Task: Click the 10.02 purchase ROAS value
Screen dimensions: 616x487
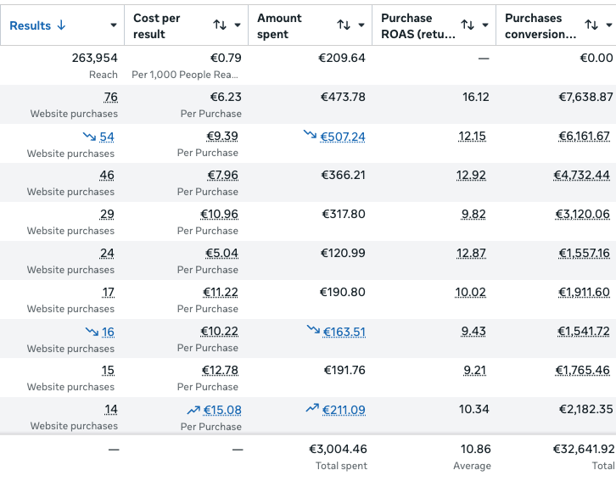Action: (x=471, y=292)
